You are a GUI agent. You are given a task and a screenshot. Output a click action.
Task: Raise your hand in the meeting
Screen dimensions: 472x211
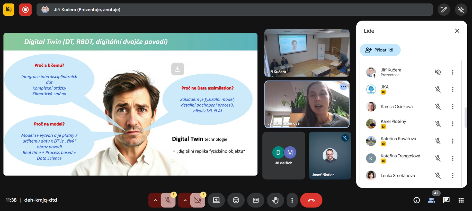275,200
